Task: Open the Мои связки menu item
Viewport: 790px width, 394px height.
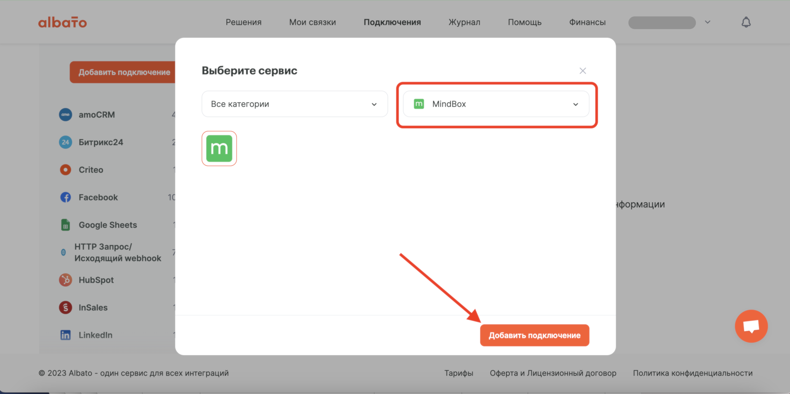Action: [313, 22]
